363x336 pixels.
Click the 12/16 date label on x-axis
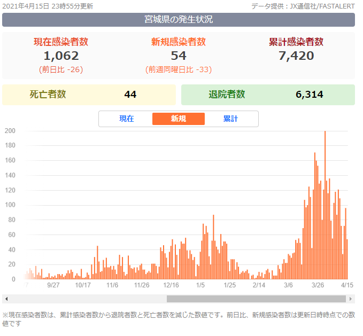pos(171,285)
